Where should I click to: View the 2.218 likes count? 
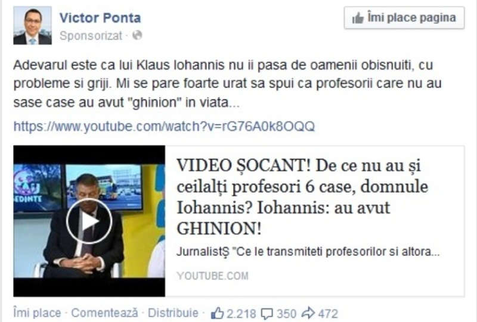click(x=241, y=314)
